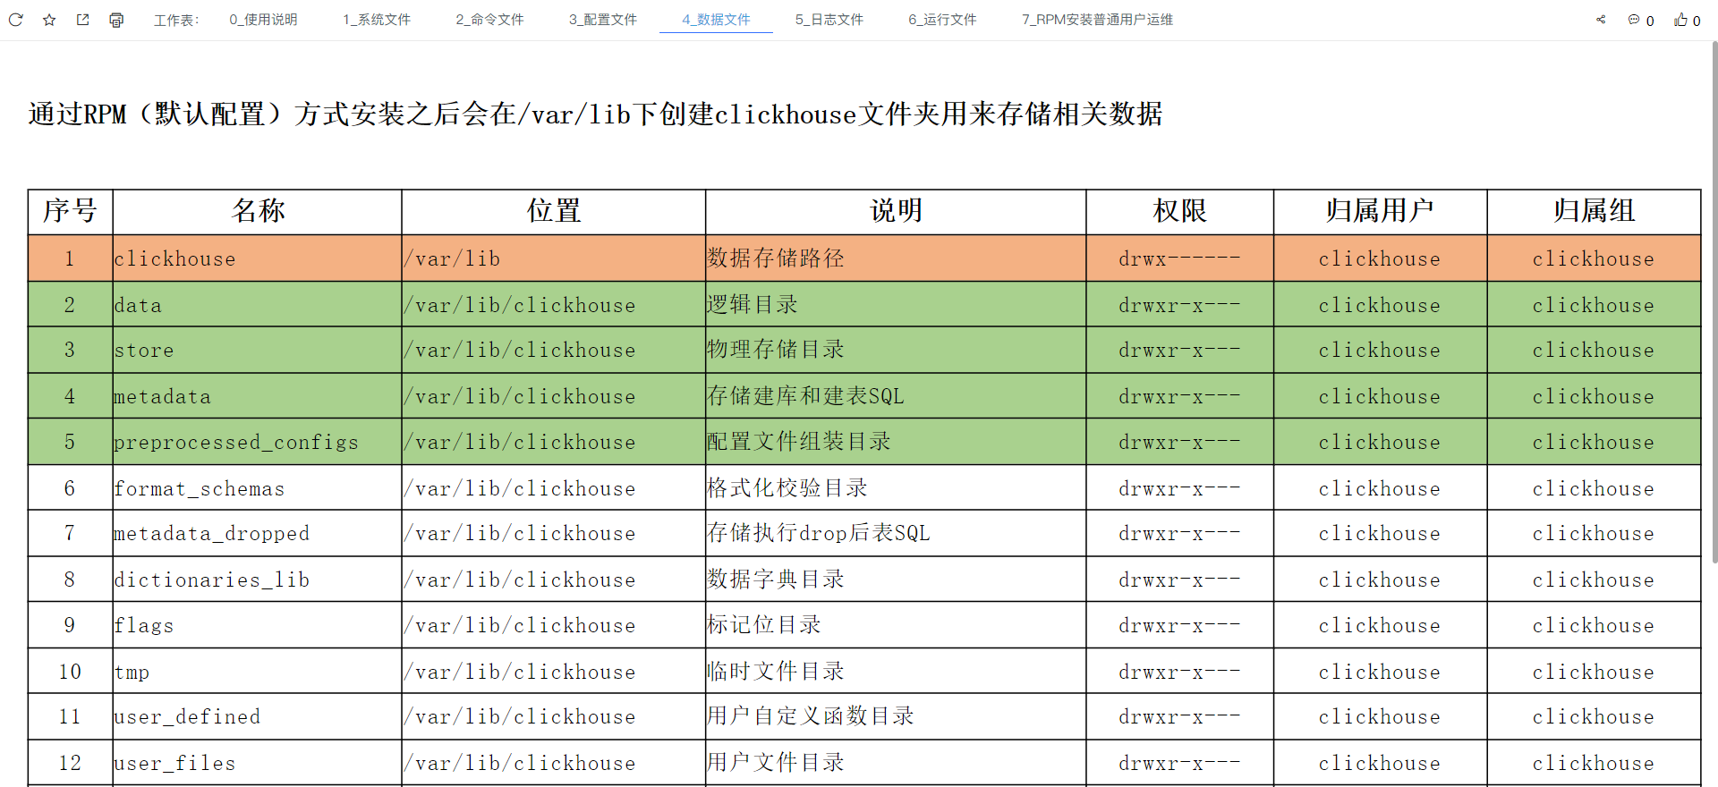Select the metadata name cell
The height and width of the screenshot is (787, 1718).
pos(258,396)
